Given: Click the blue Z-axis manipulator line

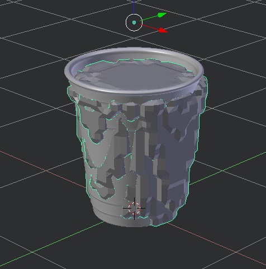Looking at the screenshot, I should coord(134,7).
